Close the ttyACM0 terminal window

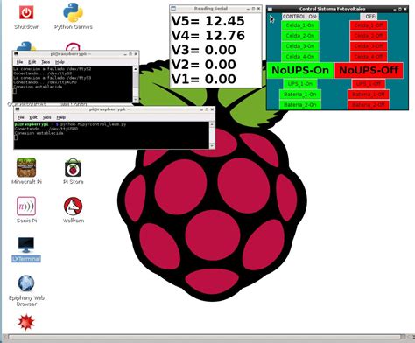pos(136,54)
